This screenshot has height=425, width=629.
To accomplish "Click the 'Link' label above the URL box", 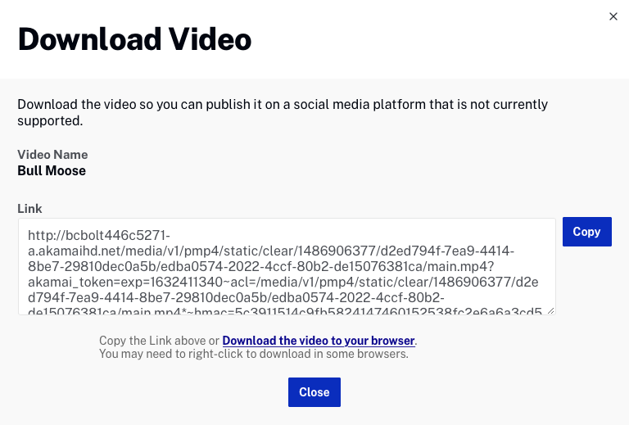I will point(29,209).
